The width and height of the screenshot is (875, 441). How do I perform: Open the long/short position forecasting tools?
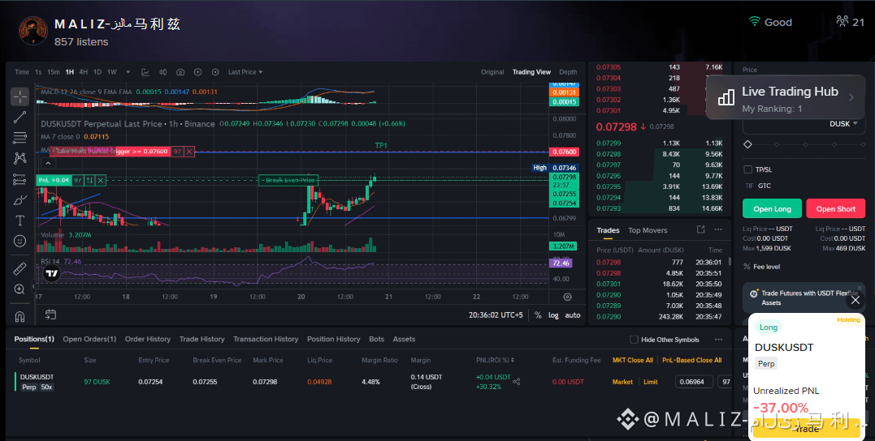coord(19,179)
